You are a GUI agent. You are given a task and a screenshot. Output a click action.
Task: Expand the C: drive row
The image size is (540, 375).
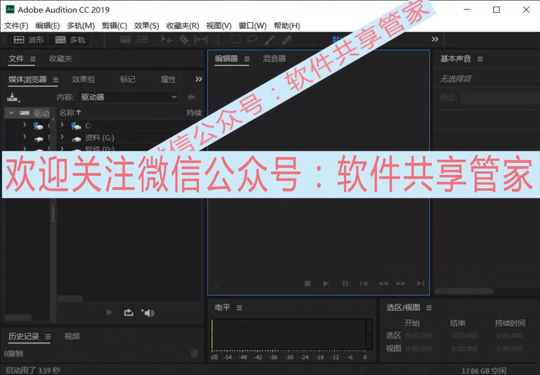pos(62,125)
